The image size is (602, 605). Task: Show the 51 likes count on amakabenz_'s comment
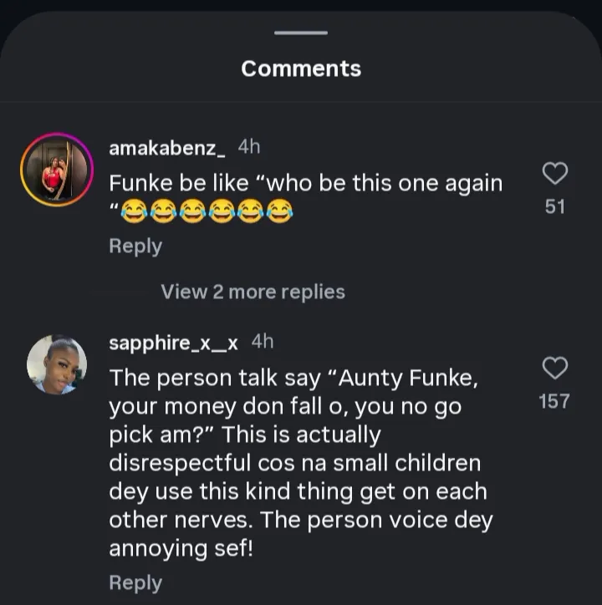tap(555, 206)
